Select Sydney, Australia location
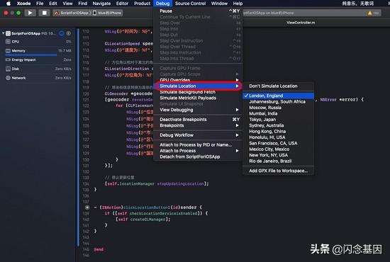Screen dimensions: 390x262 pyautogui.click(x=278, y=125)
